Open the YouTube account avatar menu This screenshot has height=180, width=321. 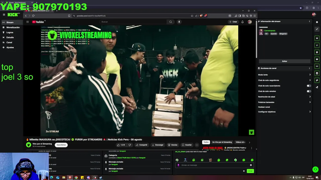pos(250,22)
